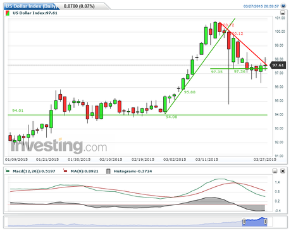The width and height of the screenshot is (291, 231).
Task: Click the 97.35 support label
Action: (x=217, y=72)
